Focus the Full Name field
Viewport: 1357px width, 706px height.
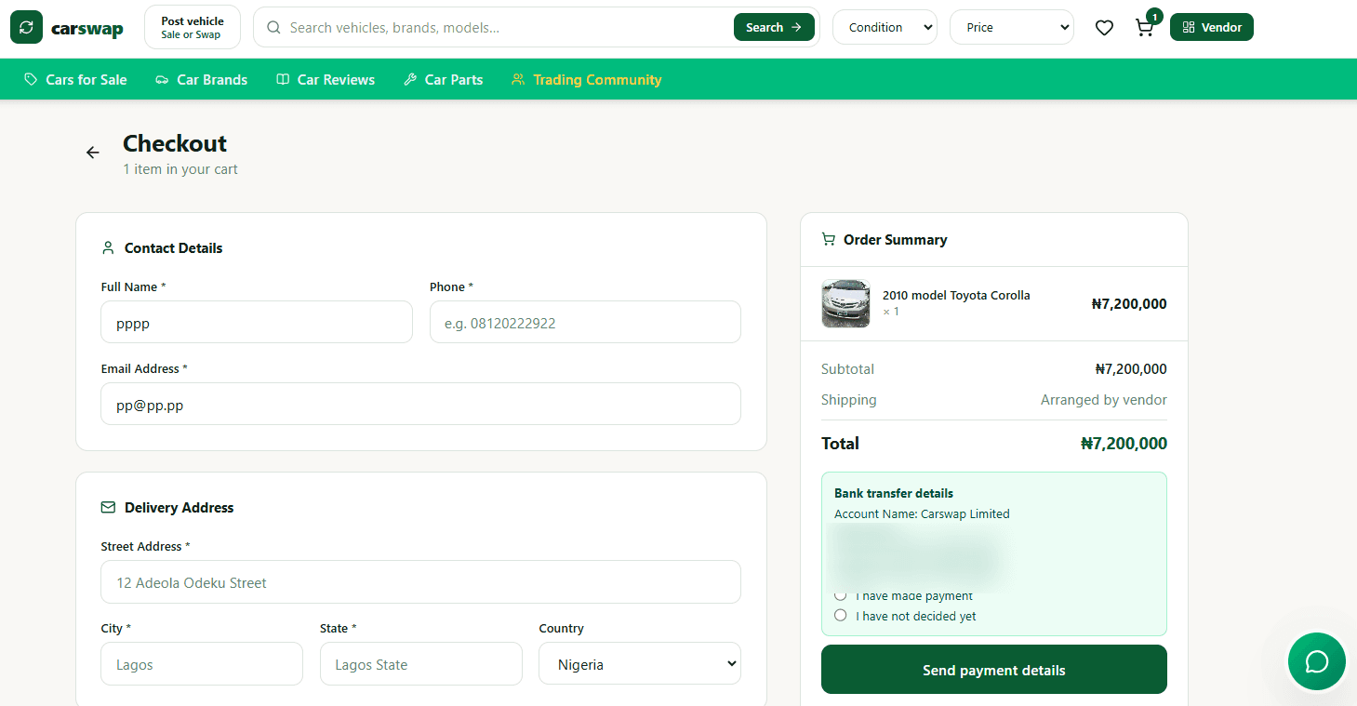coord(257,323)
